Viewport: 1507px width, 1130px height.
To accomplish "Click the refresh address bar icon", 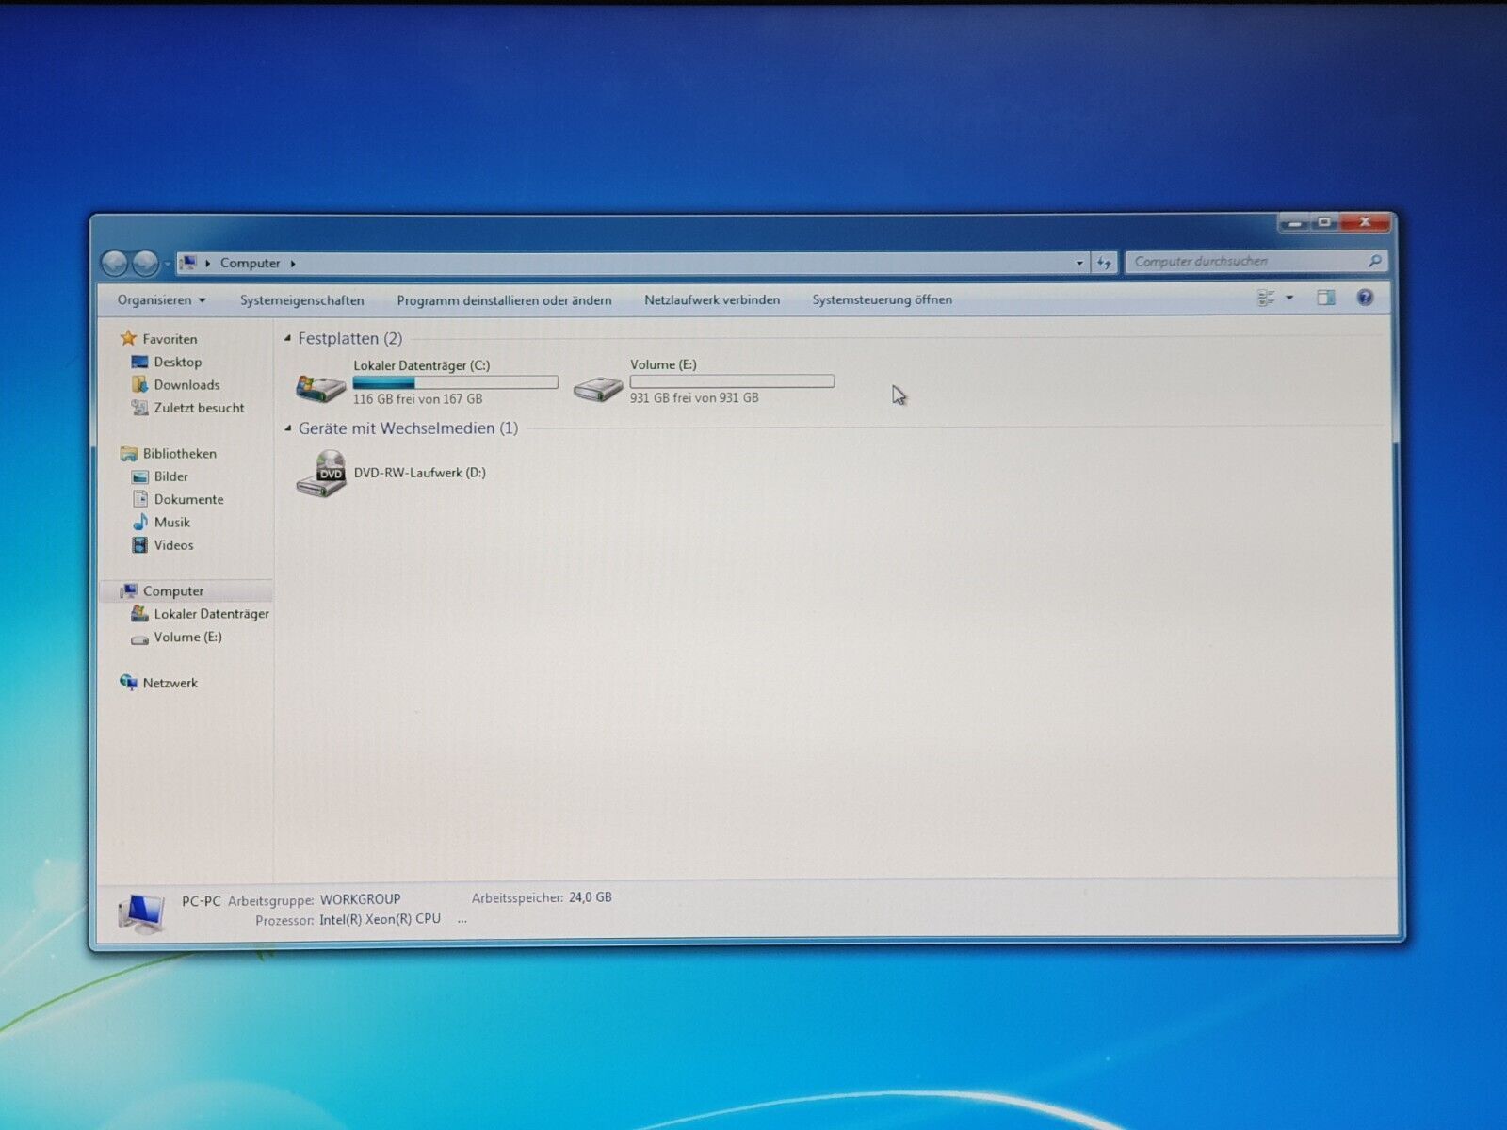I will pos(1104,263).
